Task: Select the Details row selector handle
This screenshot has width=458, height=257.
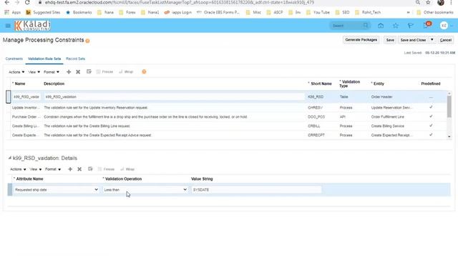Action: pyautogui.click(x=10, y=190)
